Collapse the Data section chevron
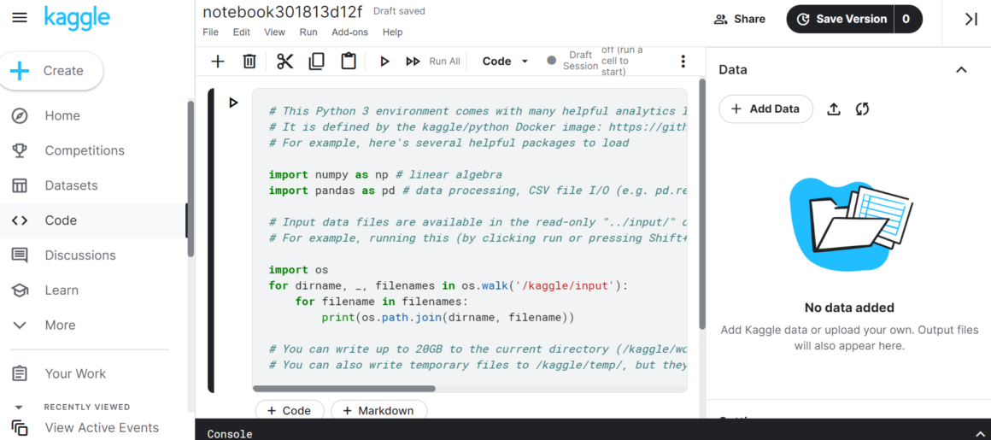991x440 pixels. click(961, 70)
